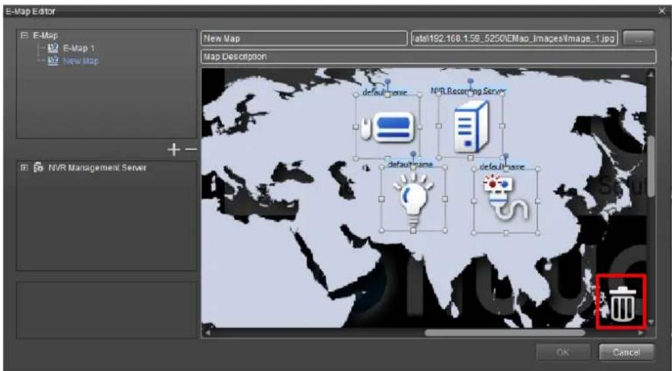Click the E-Map 1 map icon in tree
This screenshot has height=371, width=672.
coord(53,48)
